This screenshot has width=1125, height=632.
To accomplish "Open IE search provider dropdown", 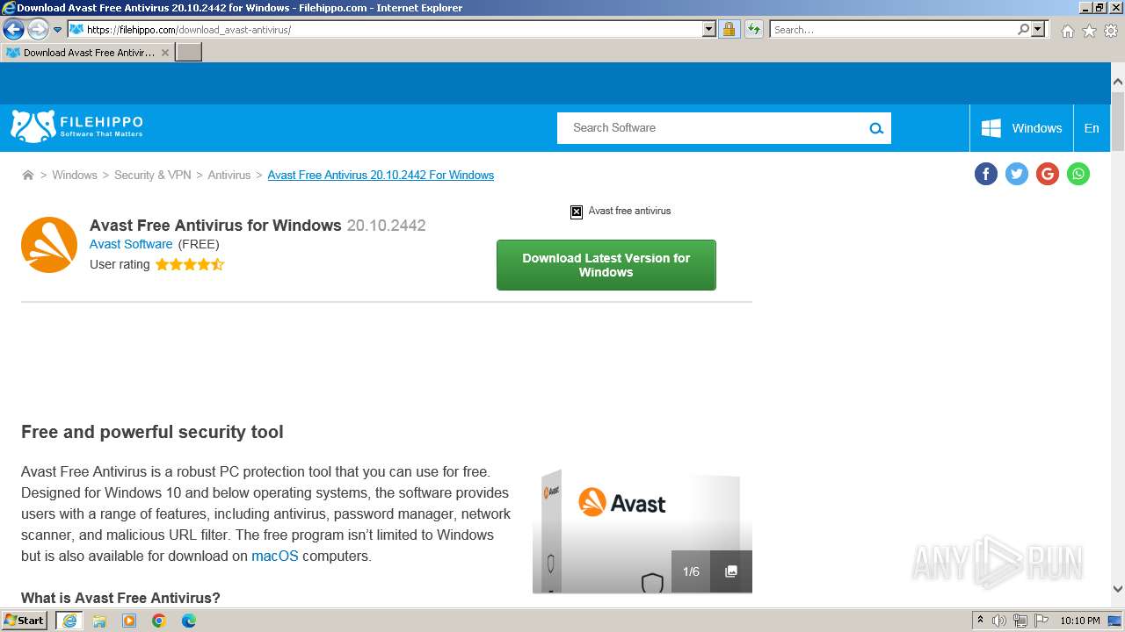I will [1038, 29].
